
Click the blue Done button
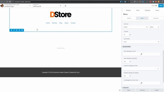[161, 6]
